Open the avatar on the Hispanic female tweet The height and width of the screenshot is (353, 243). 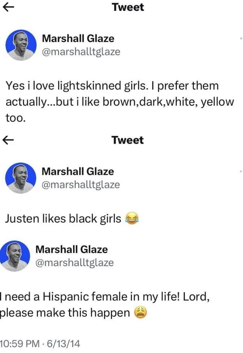[x=15, y=256]
